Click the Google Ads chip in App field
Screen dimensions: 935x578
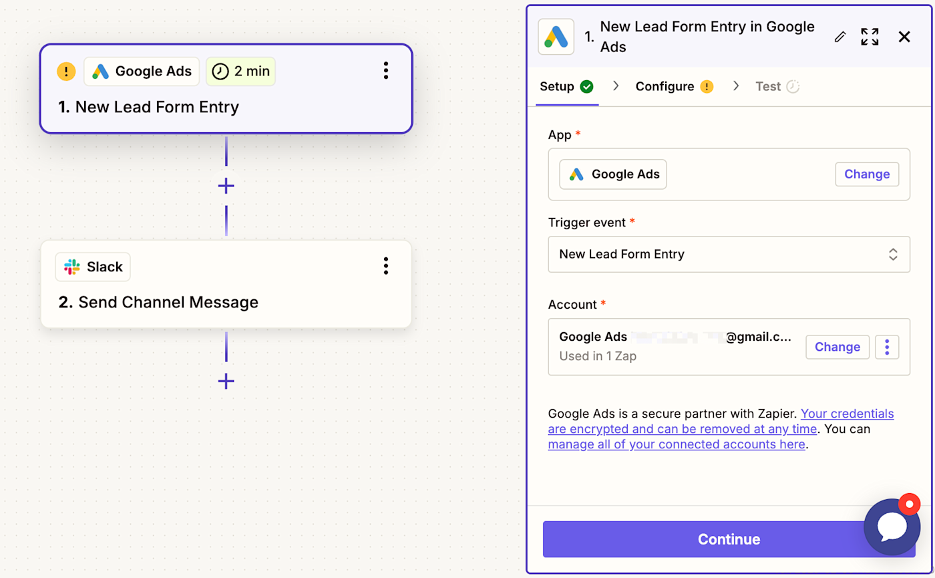click(613, 174)
